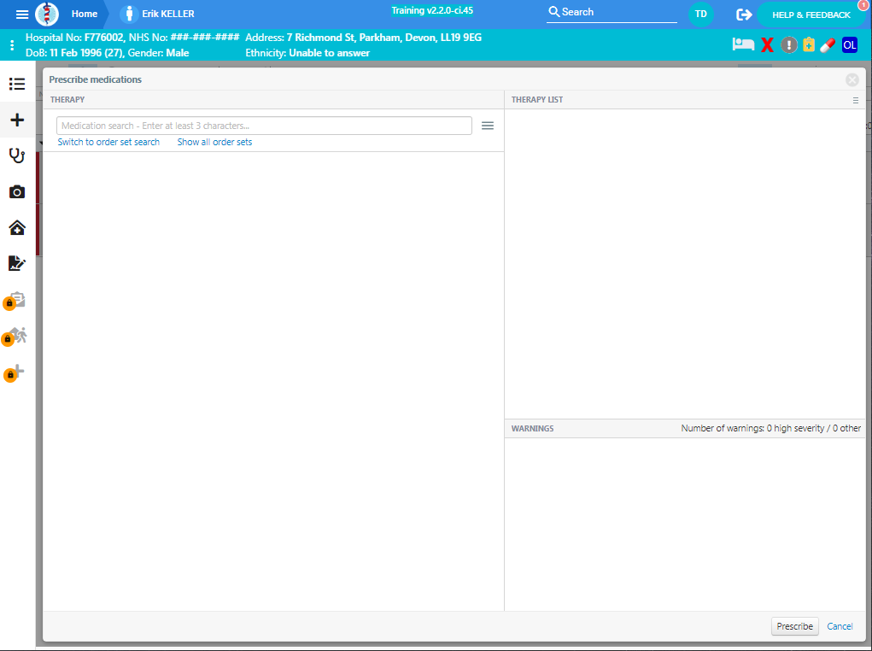The width and height of the screenshot is (872, 651).
Task: Click the logout arrow icon
Action: click(744, 15)
